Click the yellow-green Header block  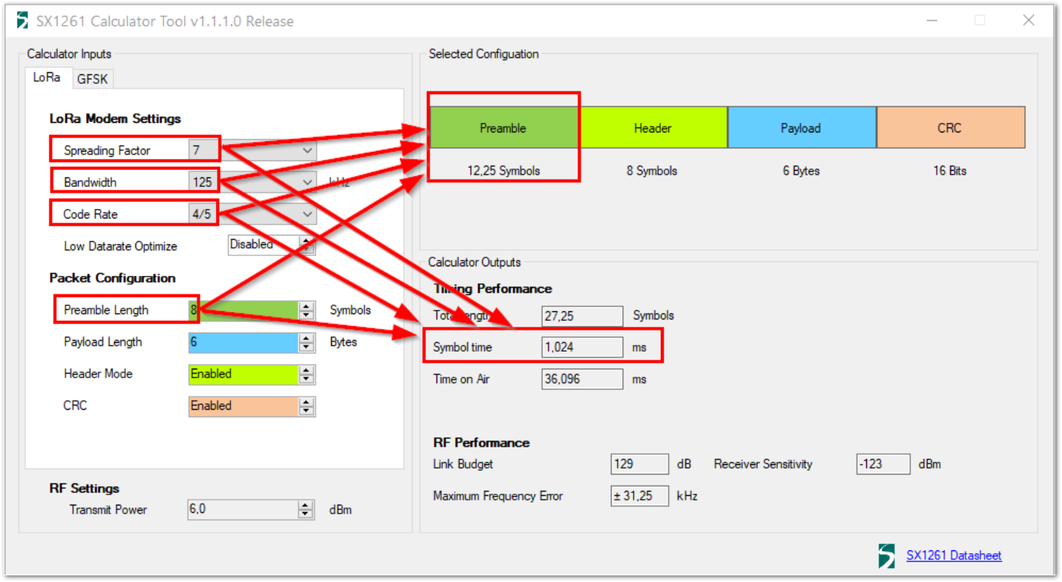click(653, 128)
